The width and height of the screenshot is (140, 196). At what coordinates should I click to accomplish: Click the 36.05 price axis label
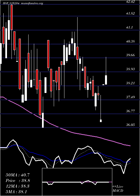(x=130, y=125)
